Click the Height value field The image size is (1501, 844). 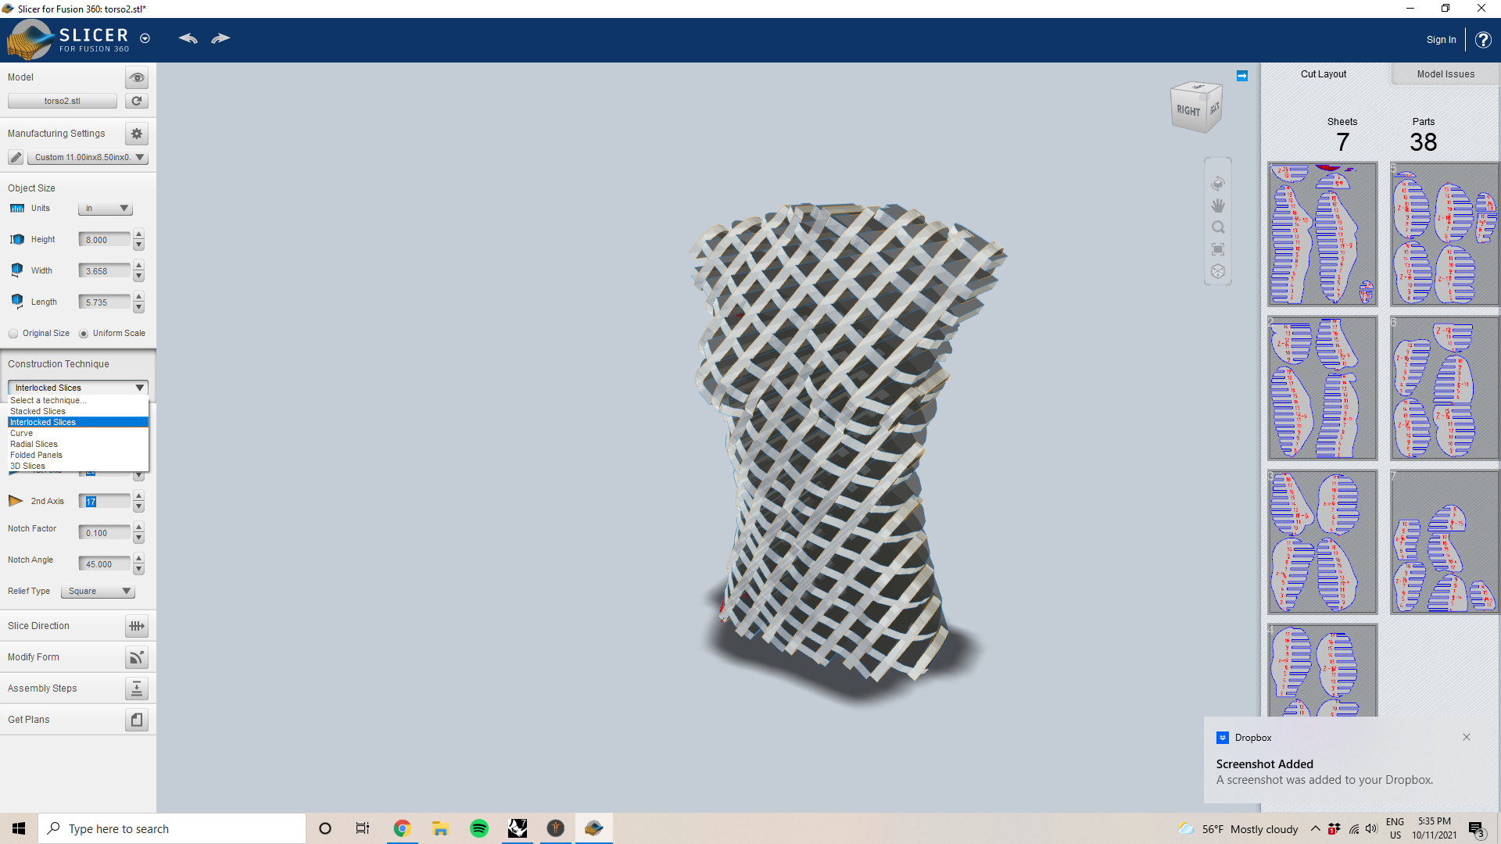click(105, 240)
